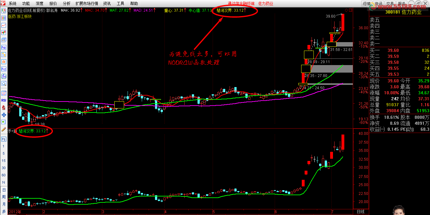Image resolution: width=430 pixels, height=215 pixels.
Task: Click the wavy indicator lines sidebar icon
Action: [4, 93]
